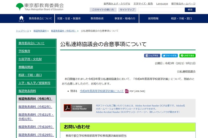Open 令和4年度高等学校就学計画について PDF link

(x=102, y=91)
